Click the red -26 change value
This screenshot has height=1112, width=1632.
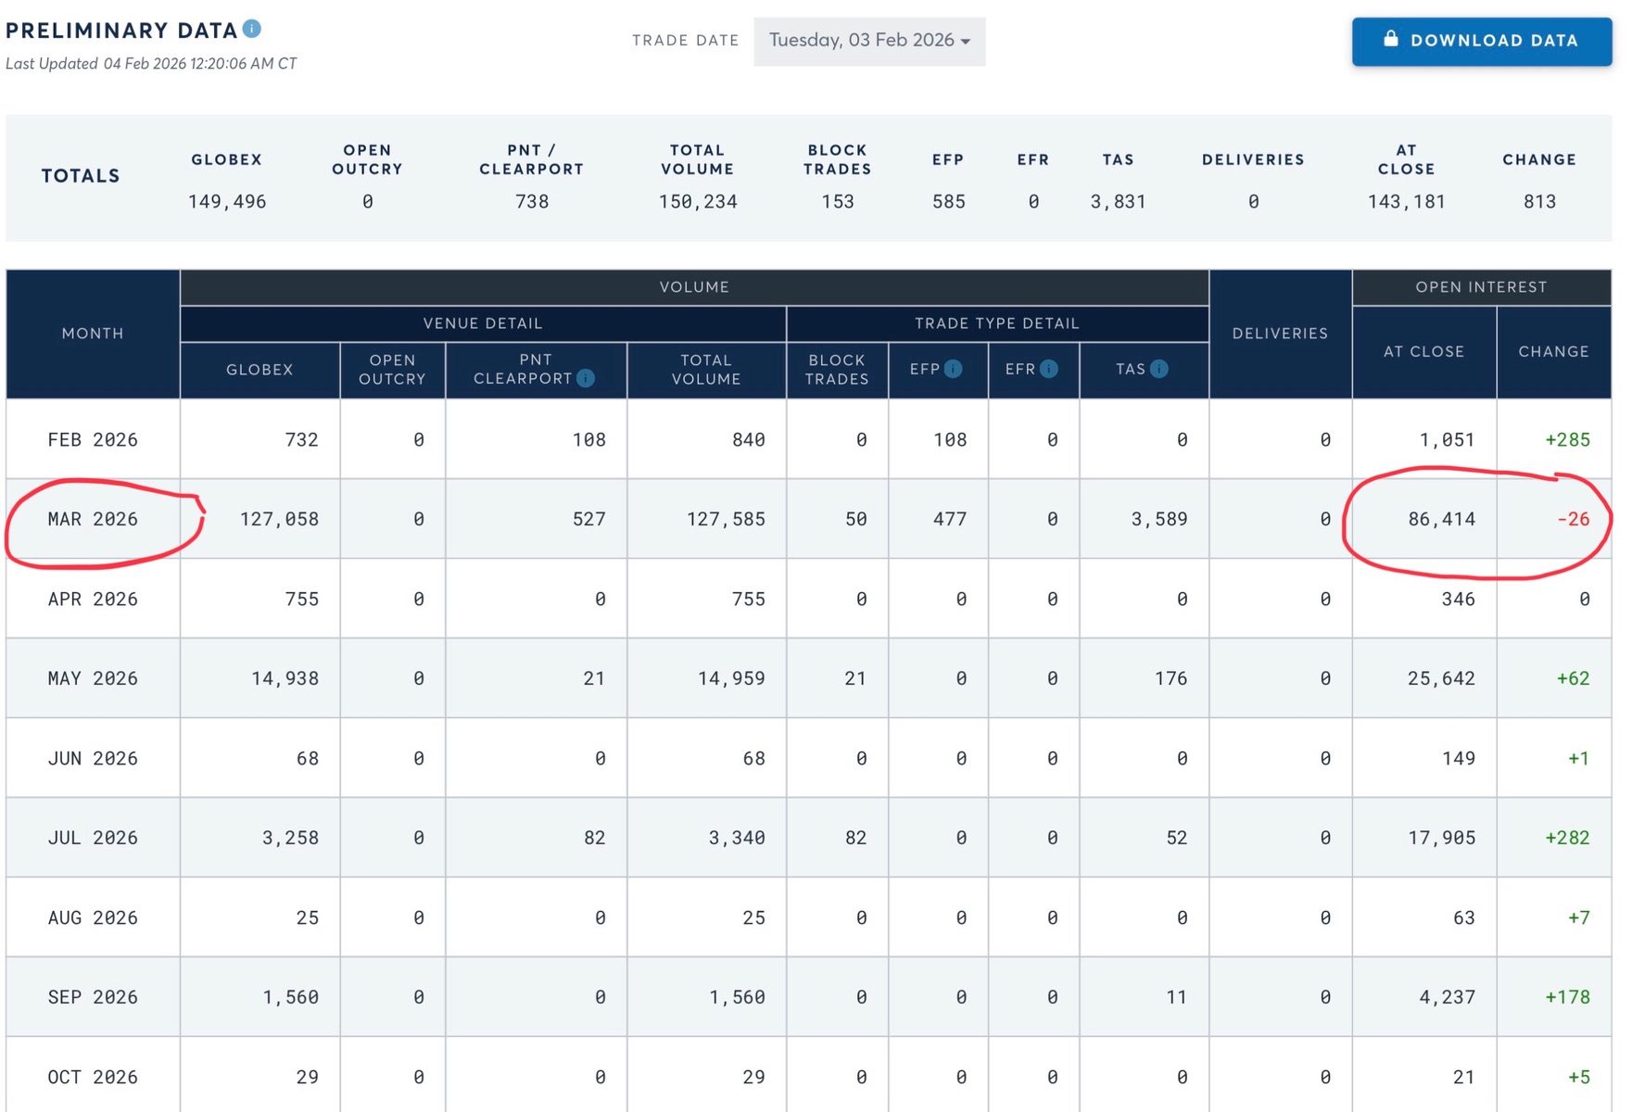(1573, 519)
